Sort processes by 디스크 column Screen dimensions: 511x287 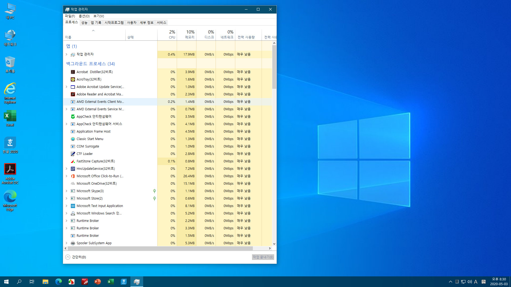pyautogui.click(x=206, y=35)
